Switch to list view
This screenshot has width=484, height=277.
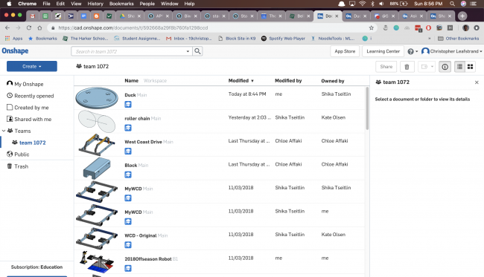click(x=459, y=67)
